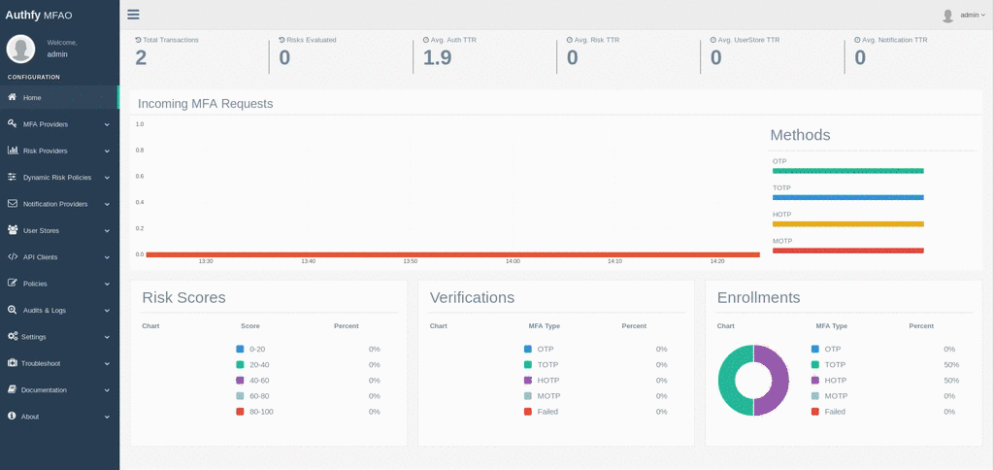Screen dimensions: 994x470
Task: Click the admin avatar in sidebar
Action: tap(21, 49)
